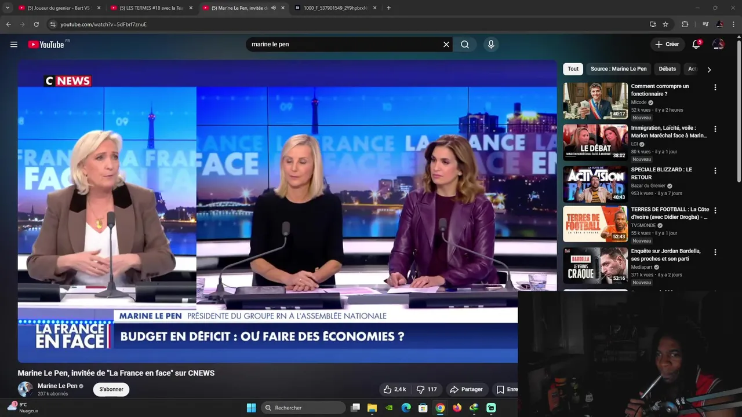Open the Micode channel name
The height and width of the screenshot is (417, 742).
pyautogui.click(x=639, y=103)
